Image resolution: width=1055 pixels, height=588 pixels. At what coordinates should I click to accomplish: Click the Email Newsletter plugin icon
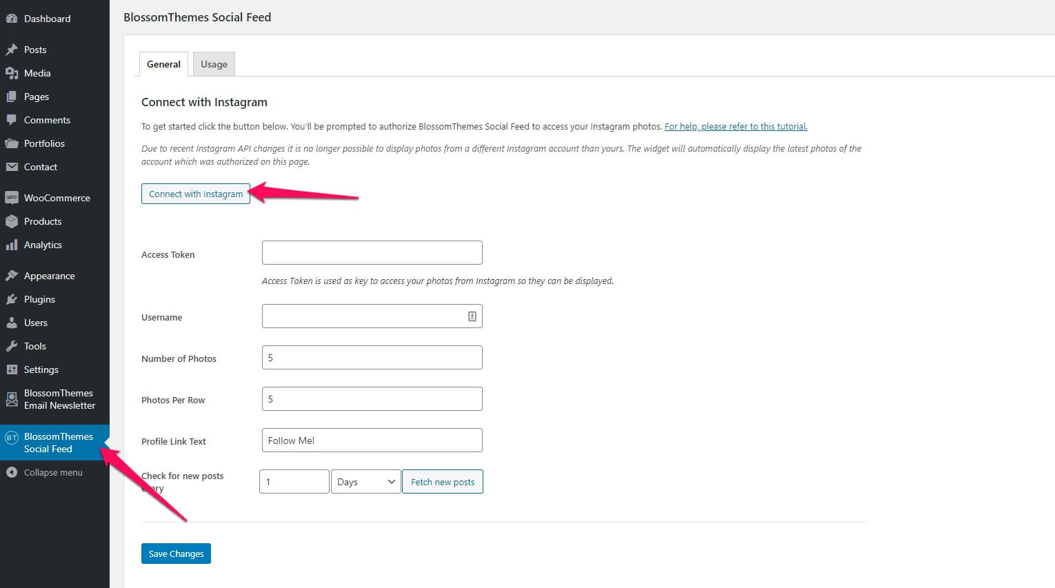12,399
